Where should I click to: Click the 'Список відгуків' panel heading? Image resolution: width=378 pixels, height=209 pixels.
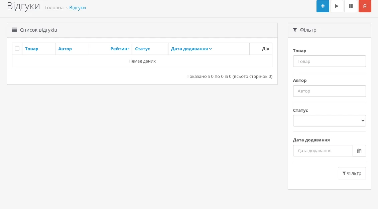38,30
